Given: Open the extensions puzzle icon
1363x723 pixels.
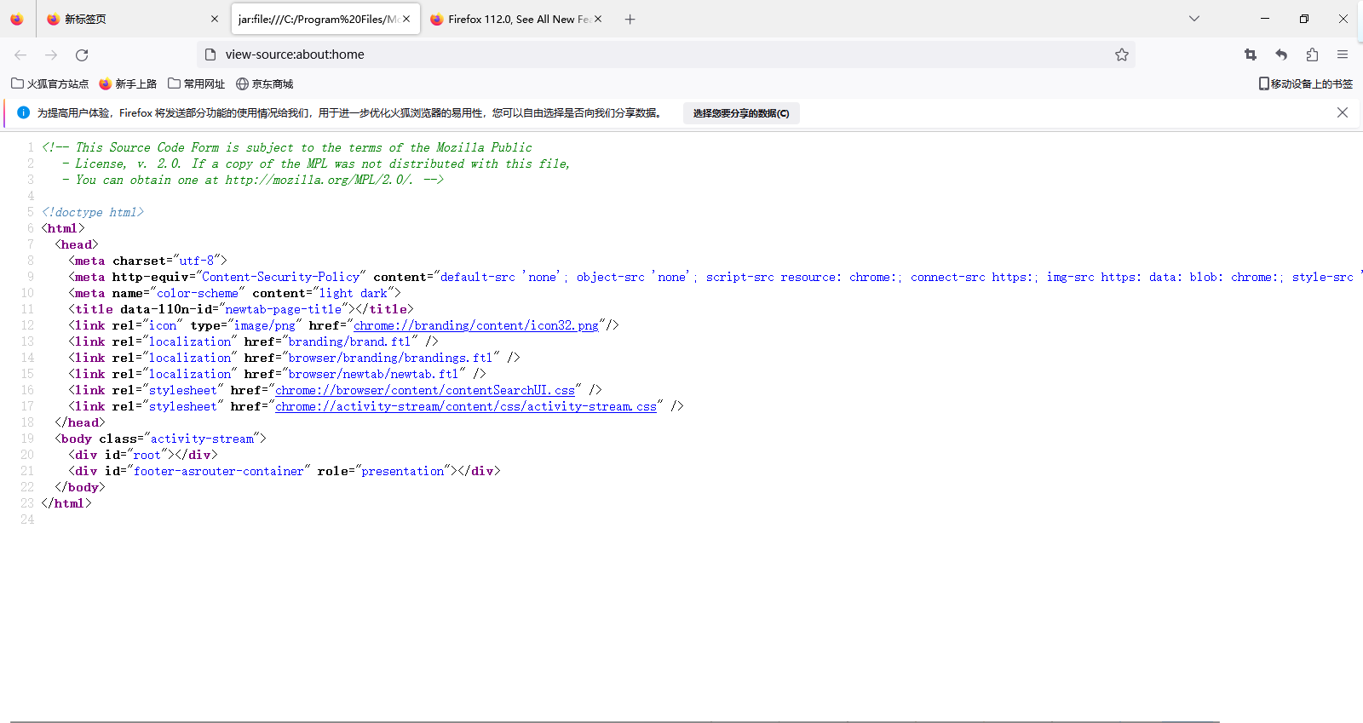Looking at the screenshot, I should point(1312,55).
